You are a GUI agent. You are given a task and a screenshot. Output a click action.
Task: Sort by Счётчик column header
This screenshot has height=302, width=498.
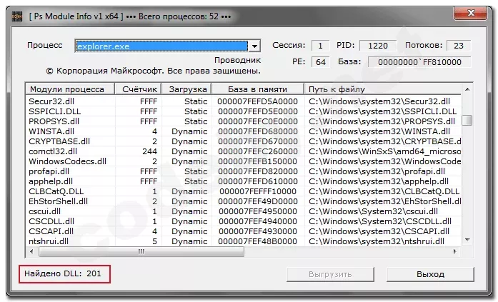tap(138, 89)
